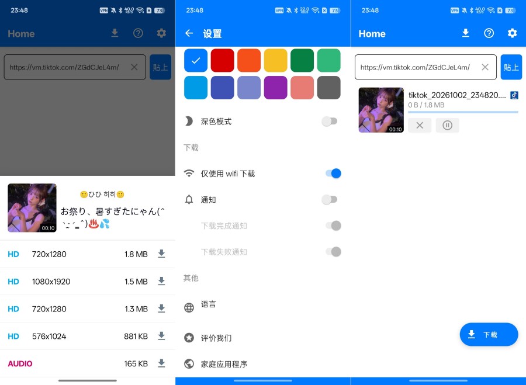Tap the TikTok source icon beside filename

[x=514, y=95]
